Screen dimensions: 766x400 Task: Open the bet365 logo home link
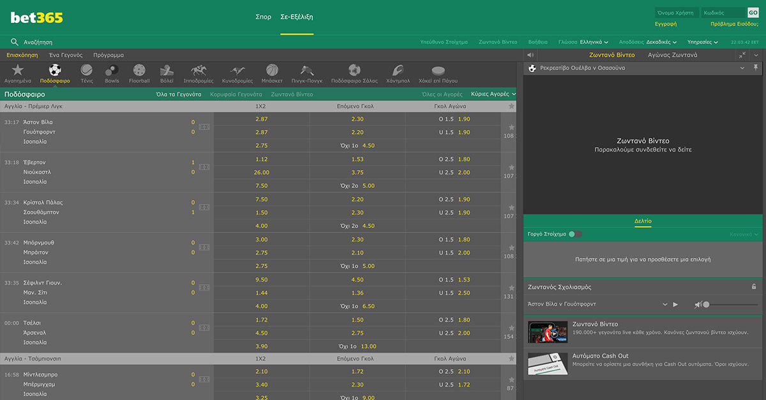37,18
